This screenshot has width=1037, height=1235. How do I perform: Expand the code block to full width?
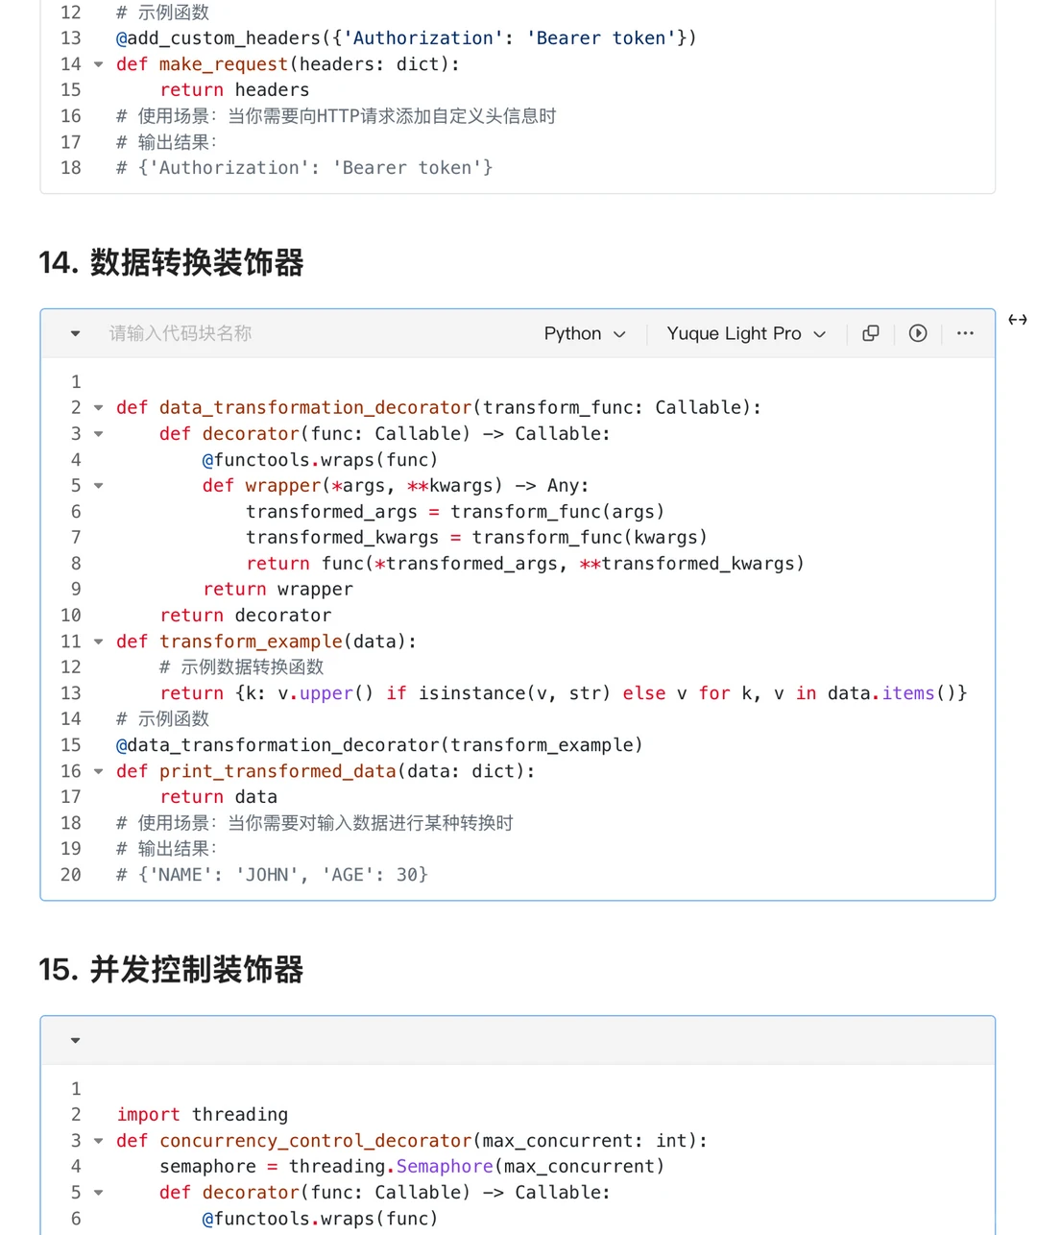(x=1017, y=320)
